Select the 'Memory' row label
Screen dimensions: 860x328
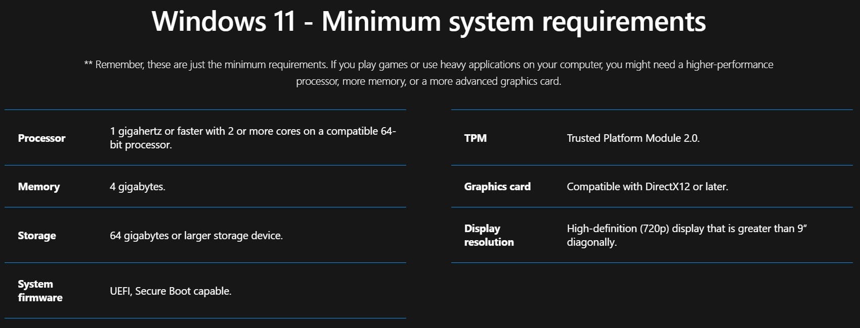pyautogui.click(x=38, y=187)
